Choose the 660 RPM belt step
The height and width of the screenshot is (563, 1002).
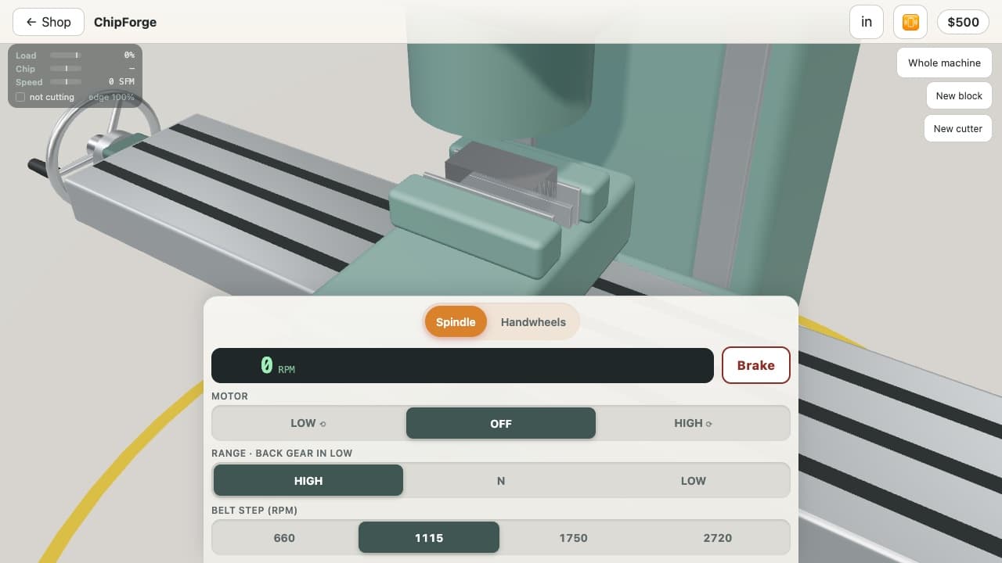[x=284, y=537]
